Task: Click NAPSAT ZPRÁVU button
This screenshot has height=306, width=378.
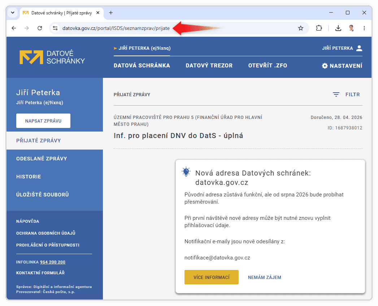Action: click(43, 121)
